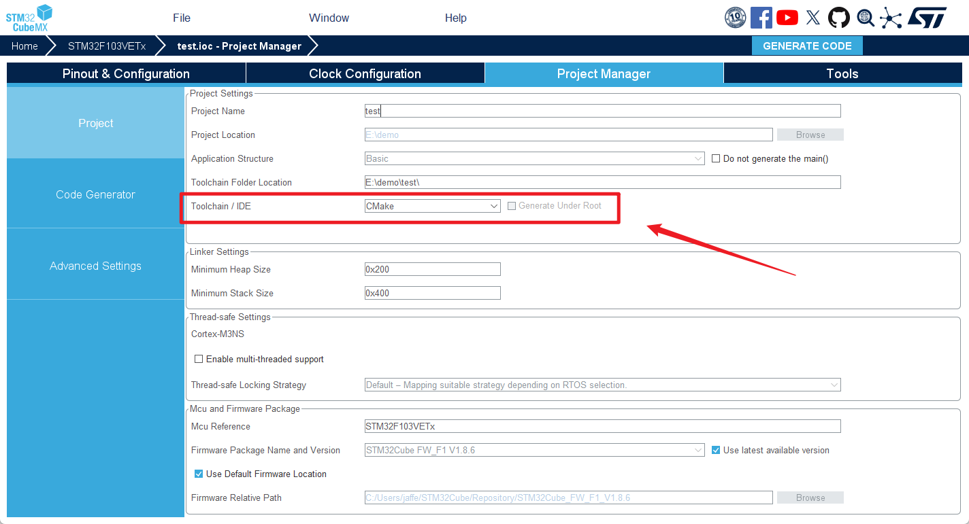Open the 10-year anniversary badge icon
This screenshot has height=524, width=969.
click(x=736, y=18)
